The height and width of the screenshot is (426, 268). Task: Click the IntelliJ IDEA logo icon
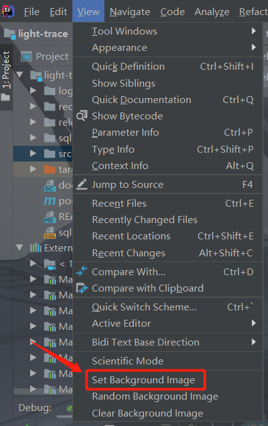click(8, 11)
